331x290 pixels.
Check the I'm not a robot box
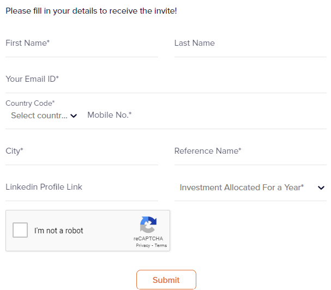(20, 230)
